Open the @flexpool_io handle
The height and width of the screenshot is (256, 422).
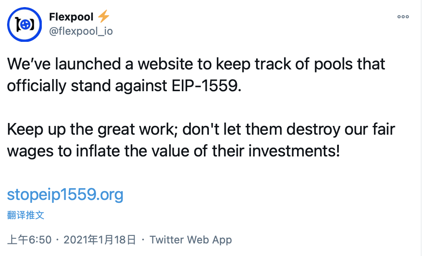[81, 31]
